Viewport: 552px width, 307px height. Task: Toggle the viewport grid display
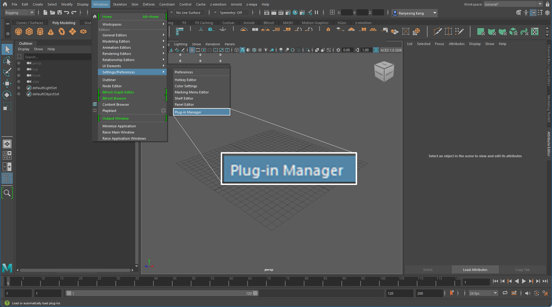point(192,50)
